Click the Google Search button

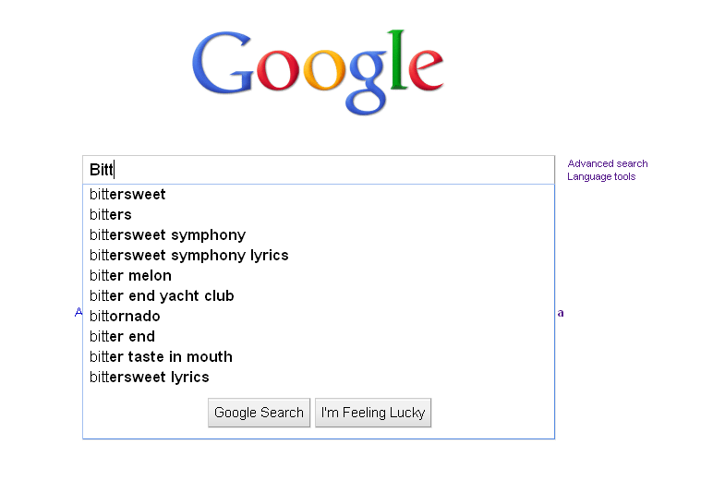coord(259,413)
